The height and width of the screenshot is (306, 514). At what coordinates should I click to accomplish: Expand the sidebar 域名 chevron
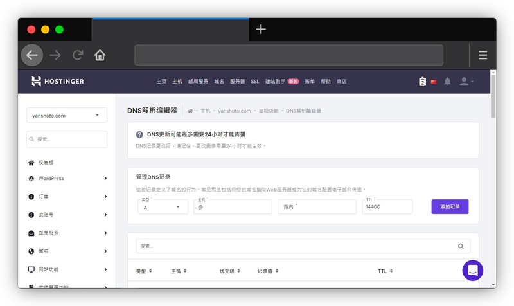coord(105,251)
